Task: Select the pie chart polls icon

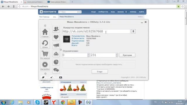Action: point(56,62)
